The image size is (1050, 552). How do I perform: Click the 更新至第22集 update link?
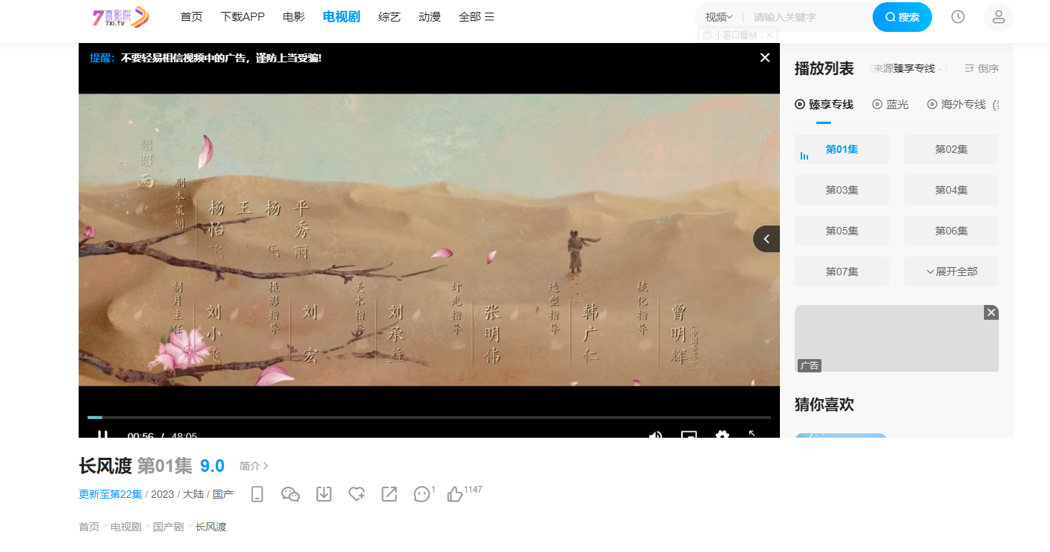pos(111,494)
